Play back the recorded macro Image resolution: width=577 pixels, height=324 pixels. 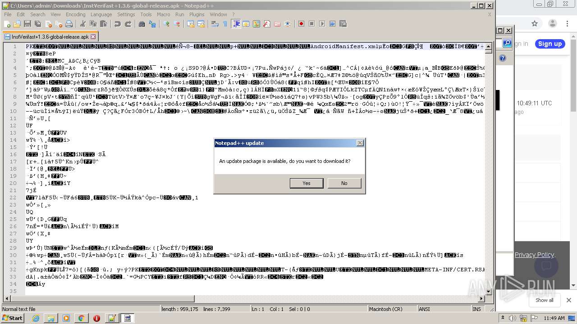tap(322, 24)
